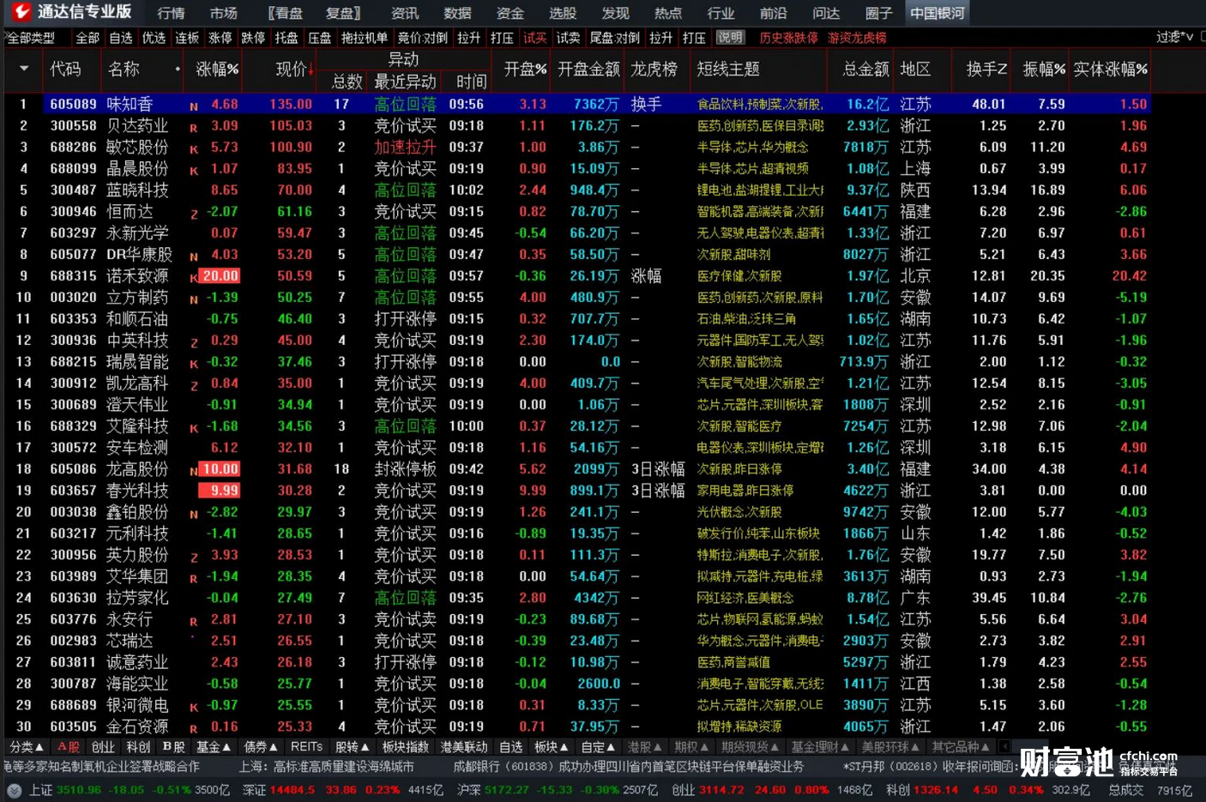Viewport: 1206px width, 802px height.
Task: Open the 历史涨跌停 link
Action: tap(788, 38)
